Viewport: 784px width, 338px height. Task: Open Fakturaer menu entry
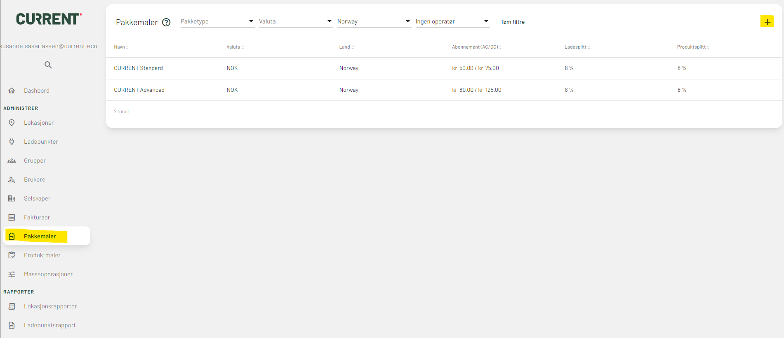(37, 217)
